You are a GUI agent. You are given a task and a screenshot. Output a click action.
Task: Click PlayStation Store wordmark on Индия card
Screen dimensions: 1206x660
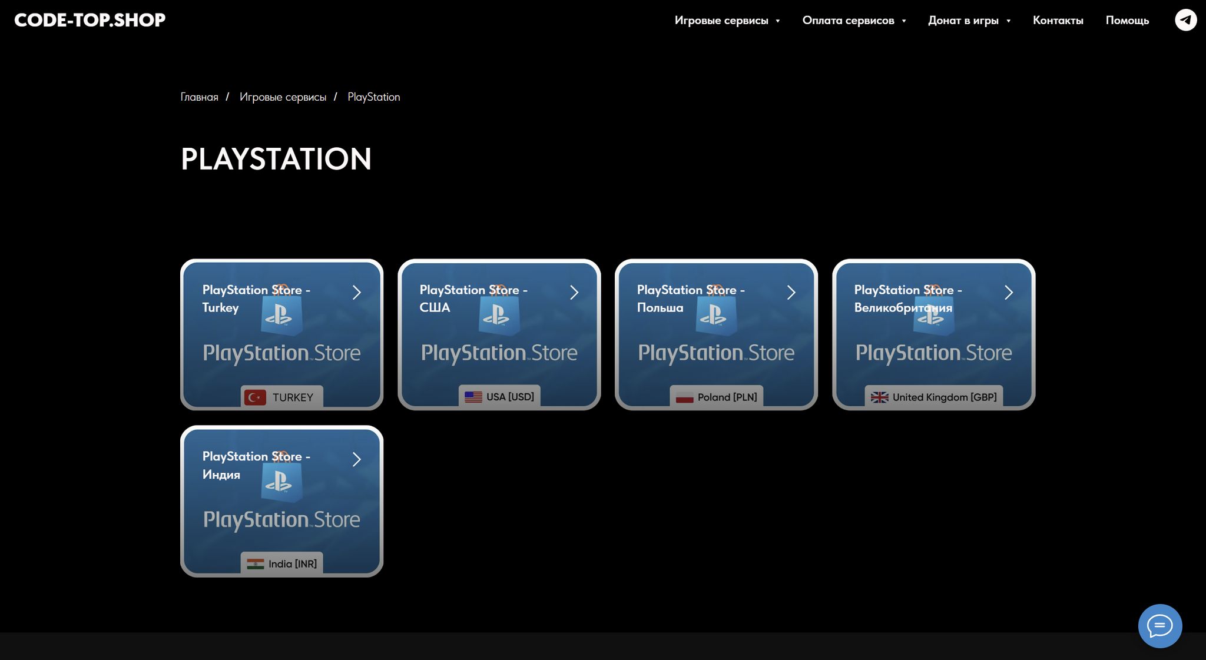281,520
